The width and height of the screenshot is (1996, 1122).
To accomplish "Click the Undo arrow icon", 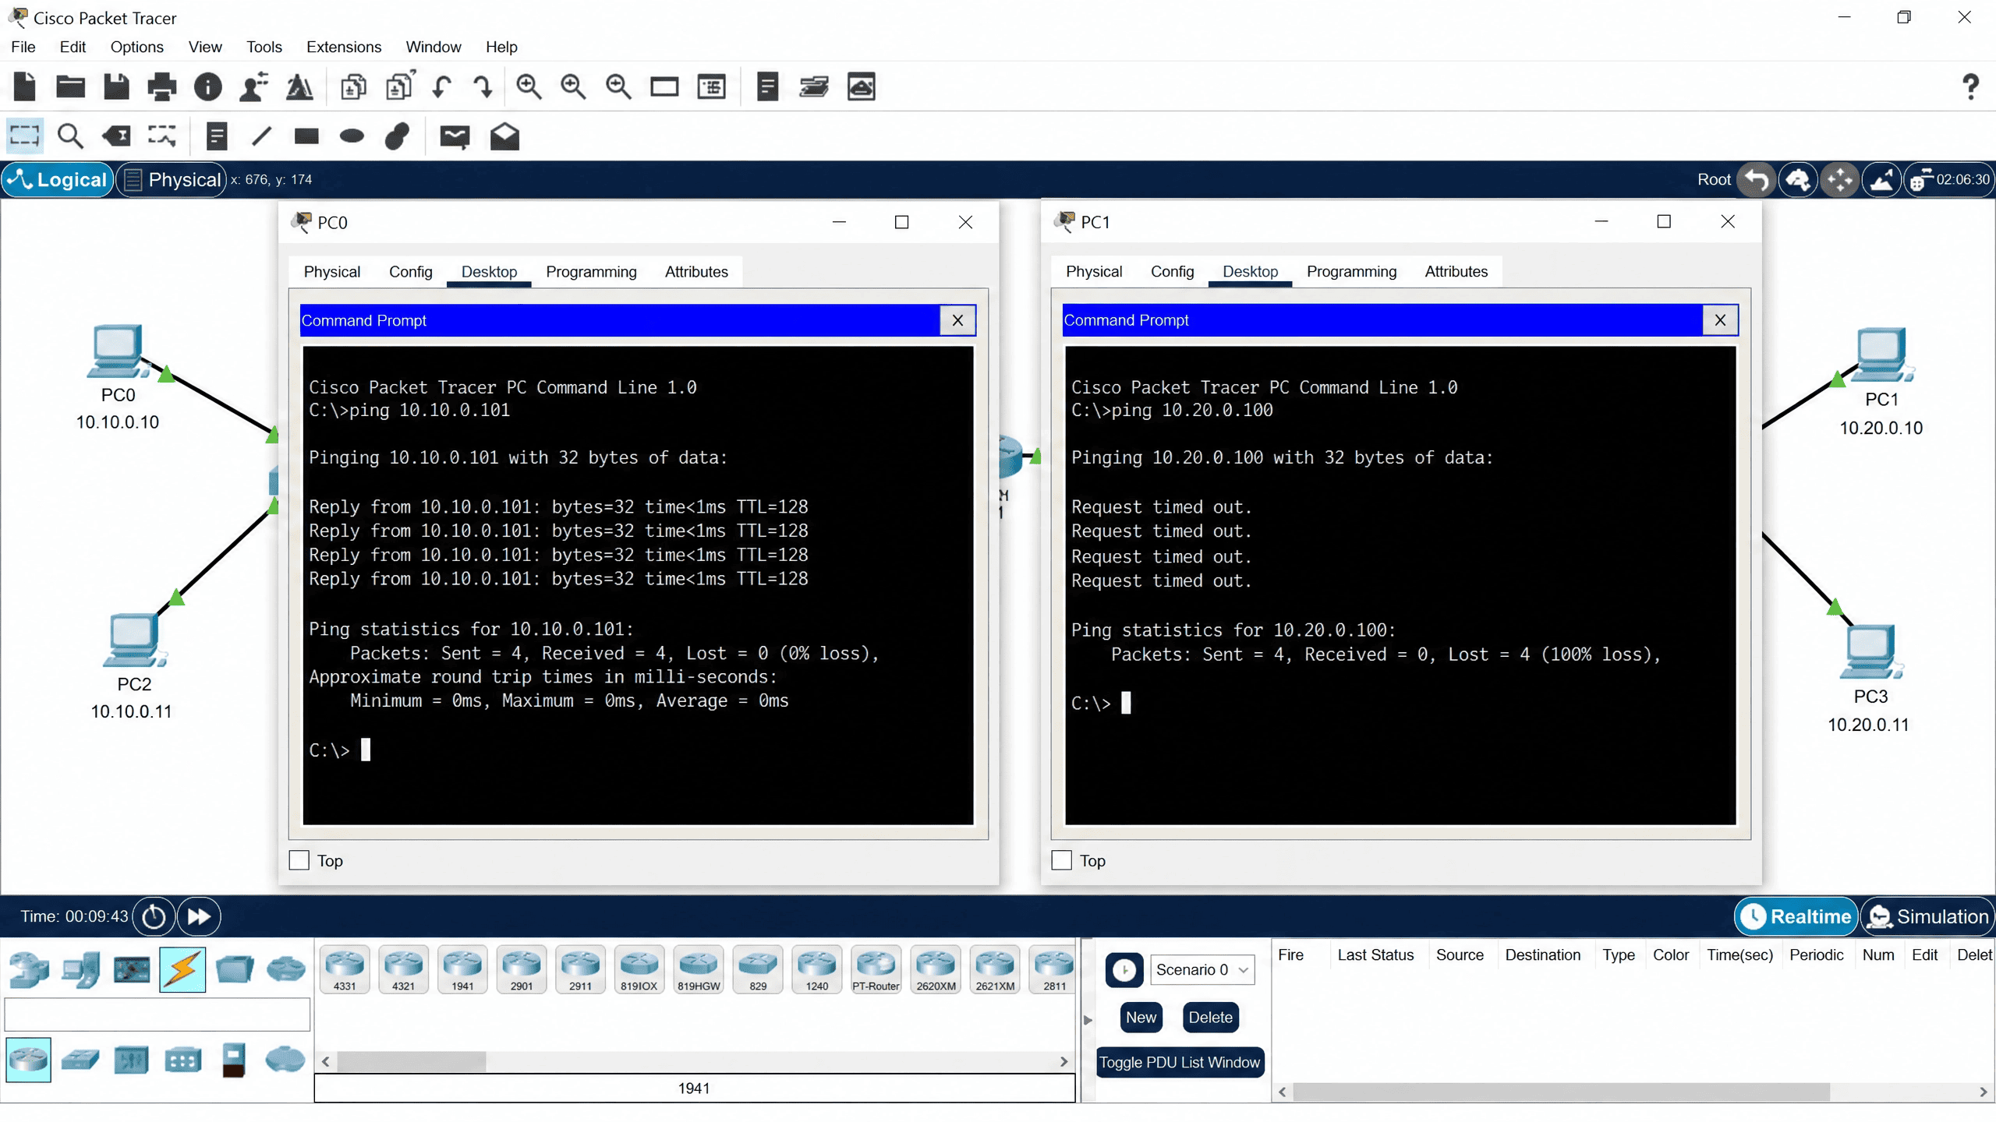I will tap(441, 86).
